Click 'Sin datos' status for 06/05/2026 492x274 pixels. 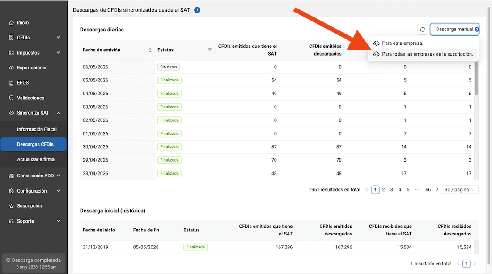(x=169, y=67)
